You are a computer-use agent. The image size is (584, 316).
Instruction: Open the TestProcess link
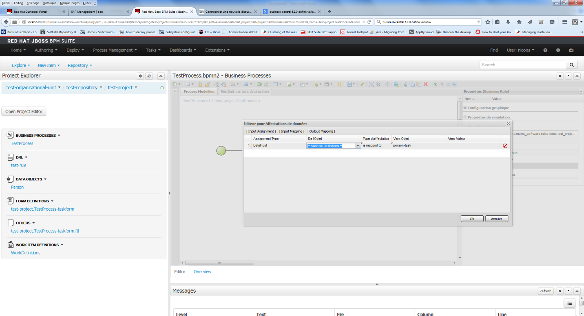[22, 144]
